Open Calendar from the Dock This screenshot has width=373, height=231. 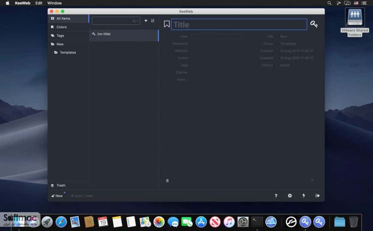pos(103,222)
